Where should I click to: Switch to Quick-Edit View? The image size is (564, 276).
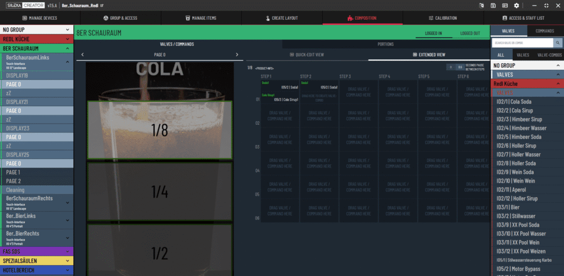[x=307, y=55]
